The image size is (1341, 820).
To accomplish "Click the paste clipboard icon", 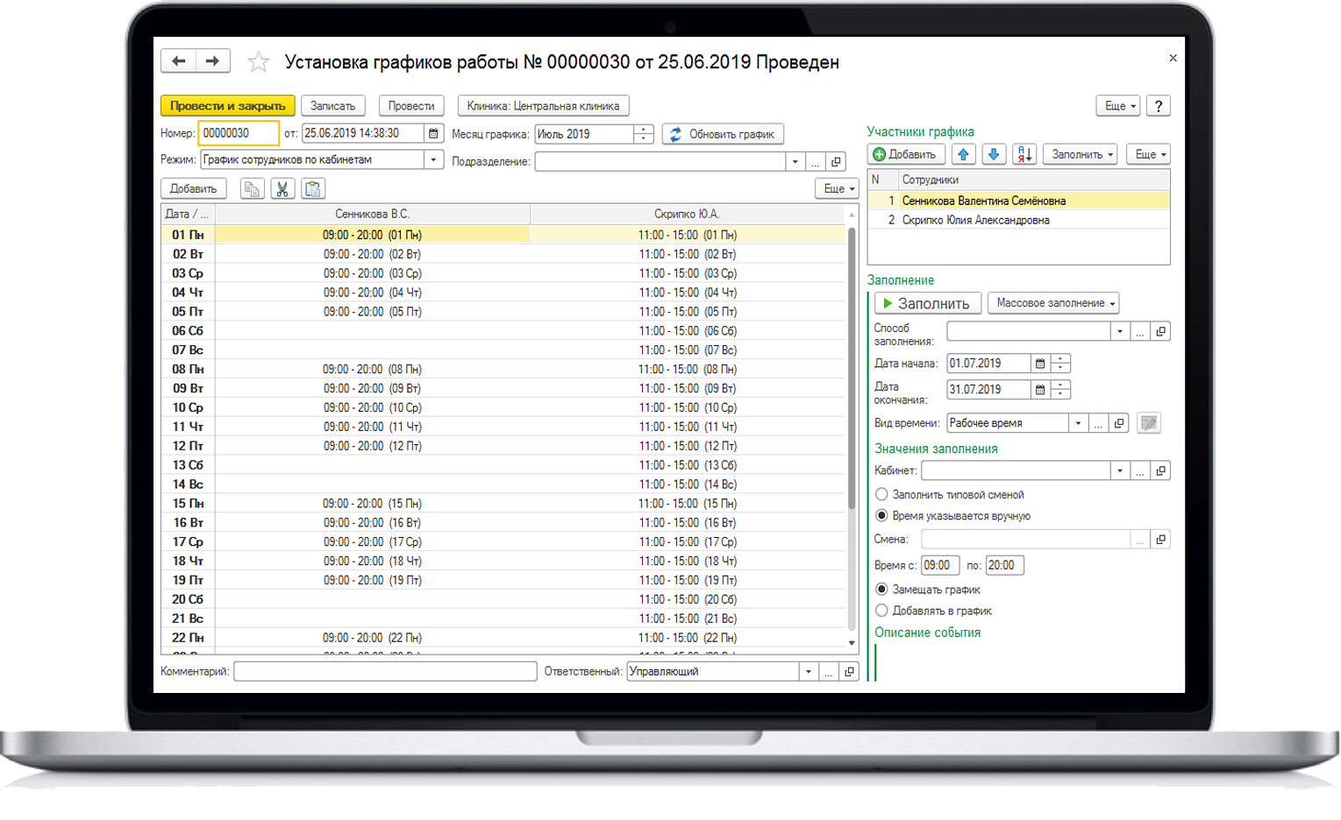I will click(x=313, y=189).
